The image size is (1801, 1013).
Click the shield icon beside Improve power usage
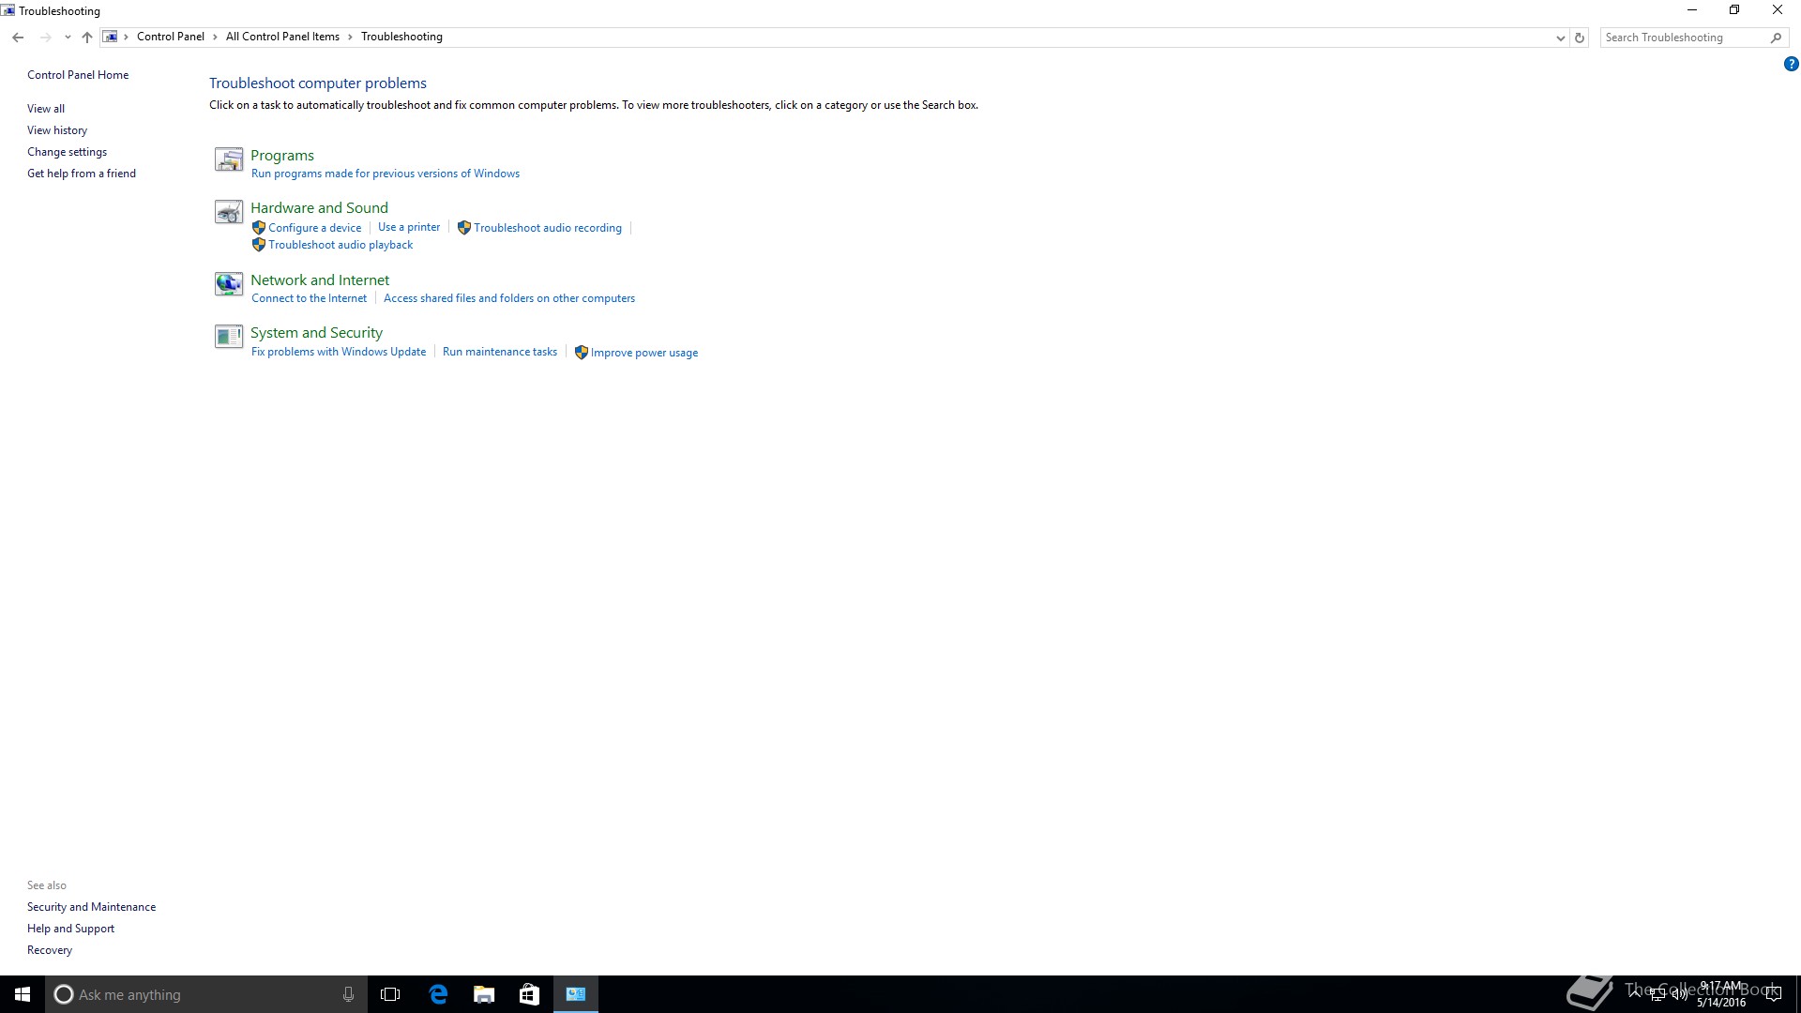[581, 353]
